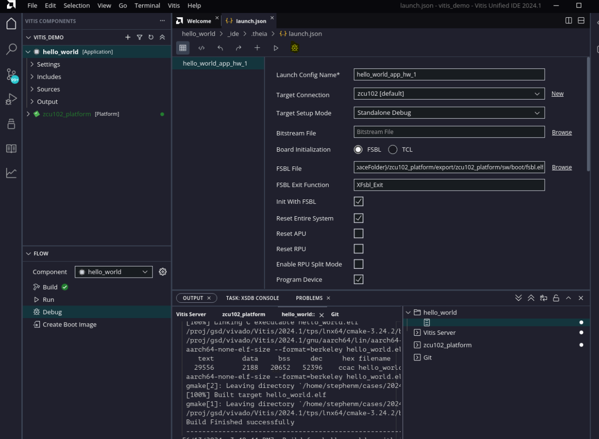Click the double-up chevron icon in output panel
The width and height of the screenshot is (599, 439).
coord(531,298)
